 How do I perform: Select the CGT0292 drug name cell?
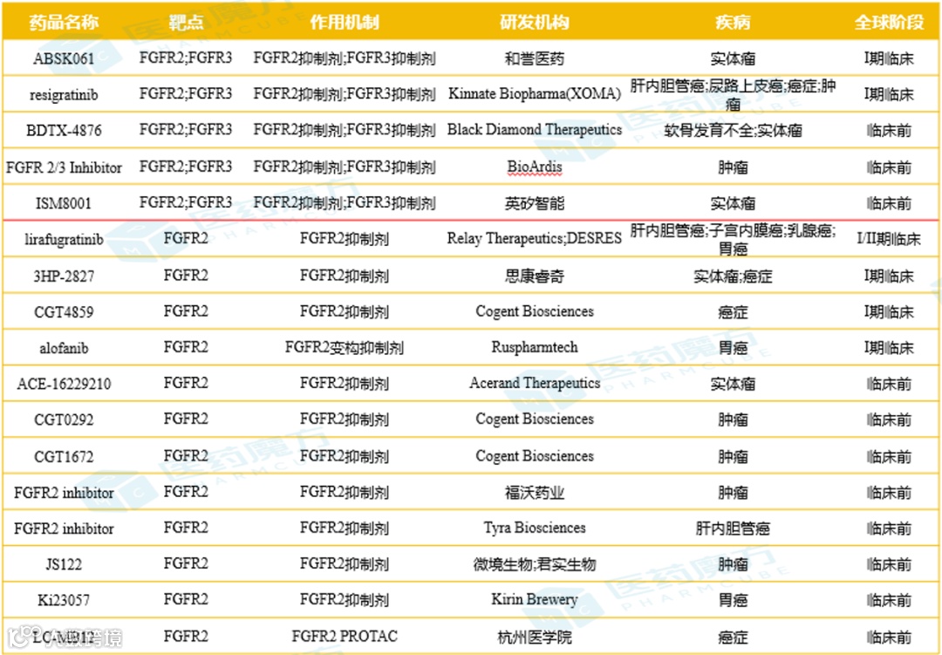[64, 420]
